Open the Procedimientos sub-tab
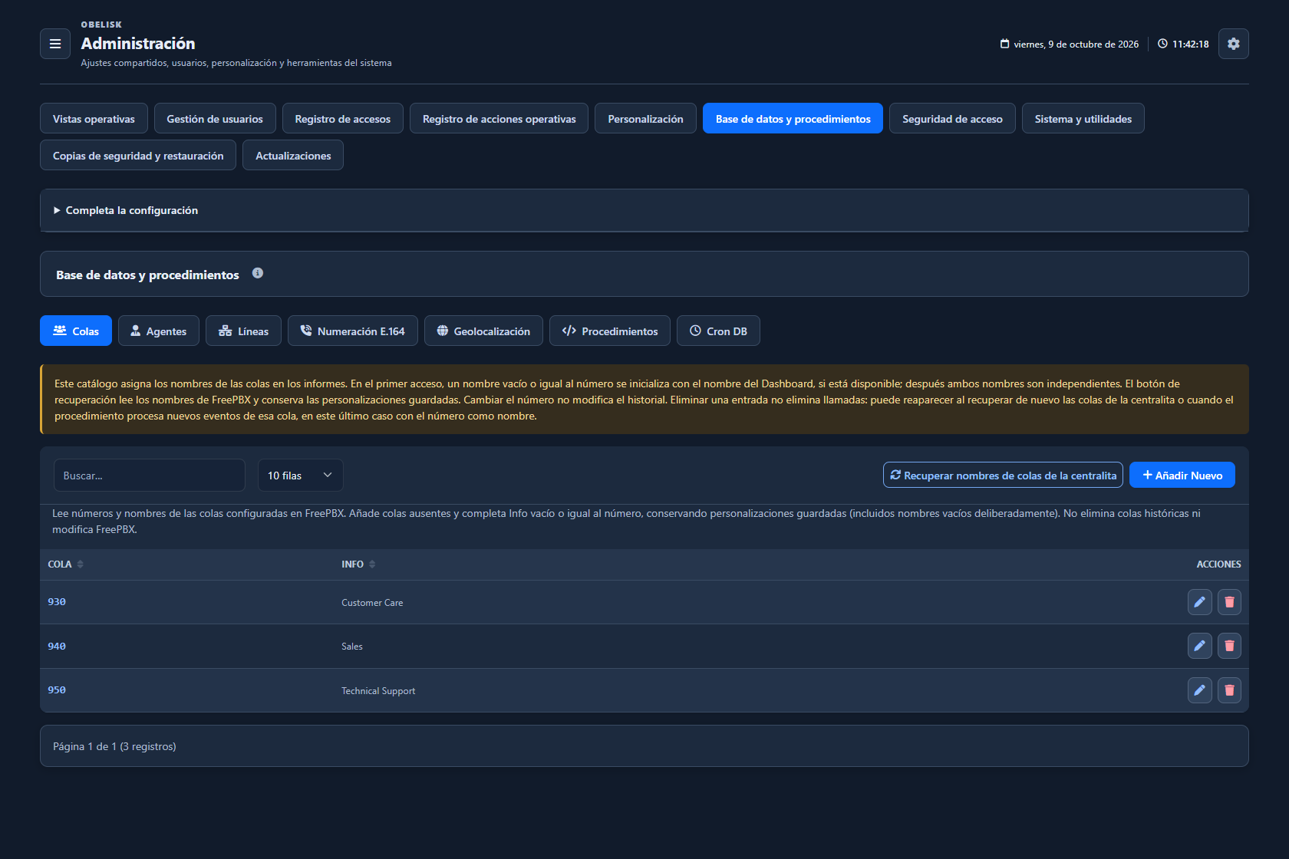1289x859 pixels. tap(610, 331)
